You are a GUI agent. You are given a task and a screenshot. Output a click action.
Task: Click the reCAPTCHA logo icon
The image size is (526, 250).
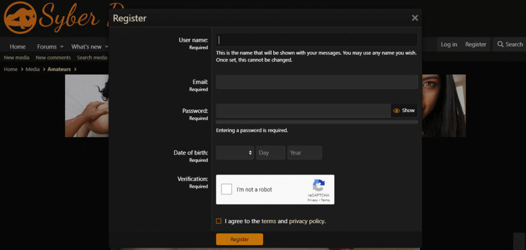coord(318,185)
